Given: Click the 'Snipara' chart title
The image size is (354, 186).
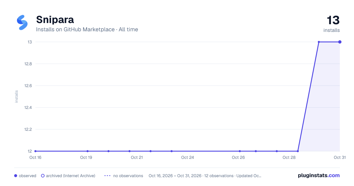Looking at the screenshot, I should [x=55, y=19].
